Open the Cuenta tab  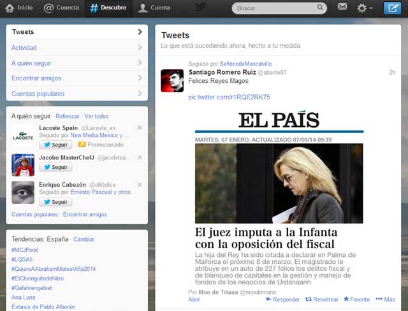coord(154,8)
